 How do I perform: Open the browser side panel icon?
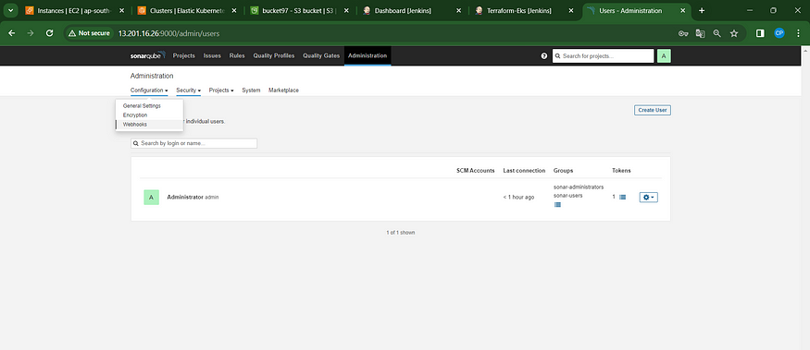tap(760, 33)
